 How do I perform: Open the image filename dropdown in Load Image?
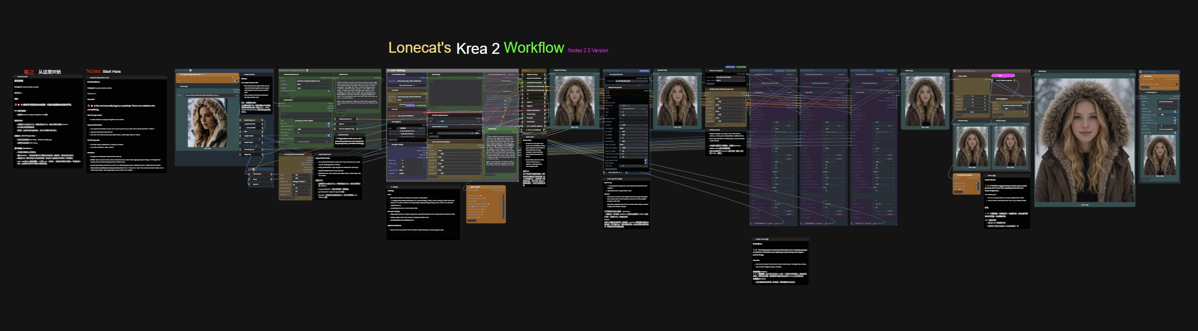(212, 95)
